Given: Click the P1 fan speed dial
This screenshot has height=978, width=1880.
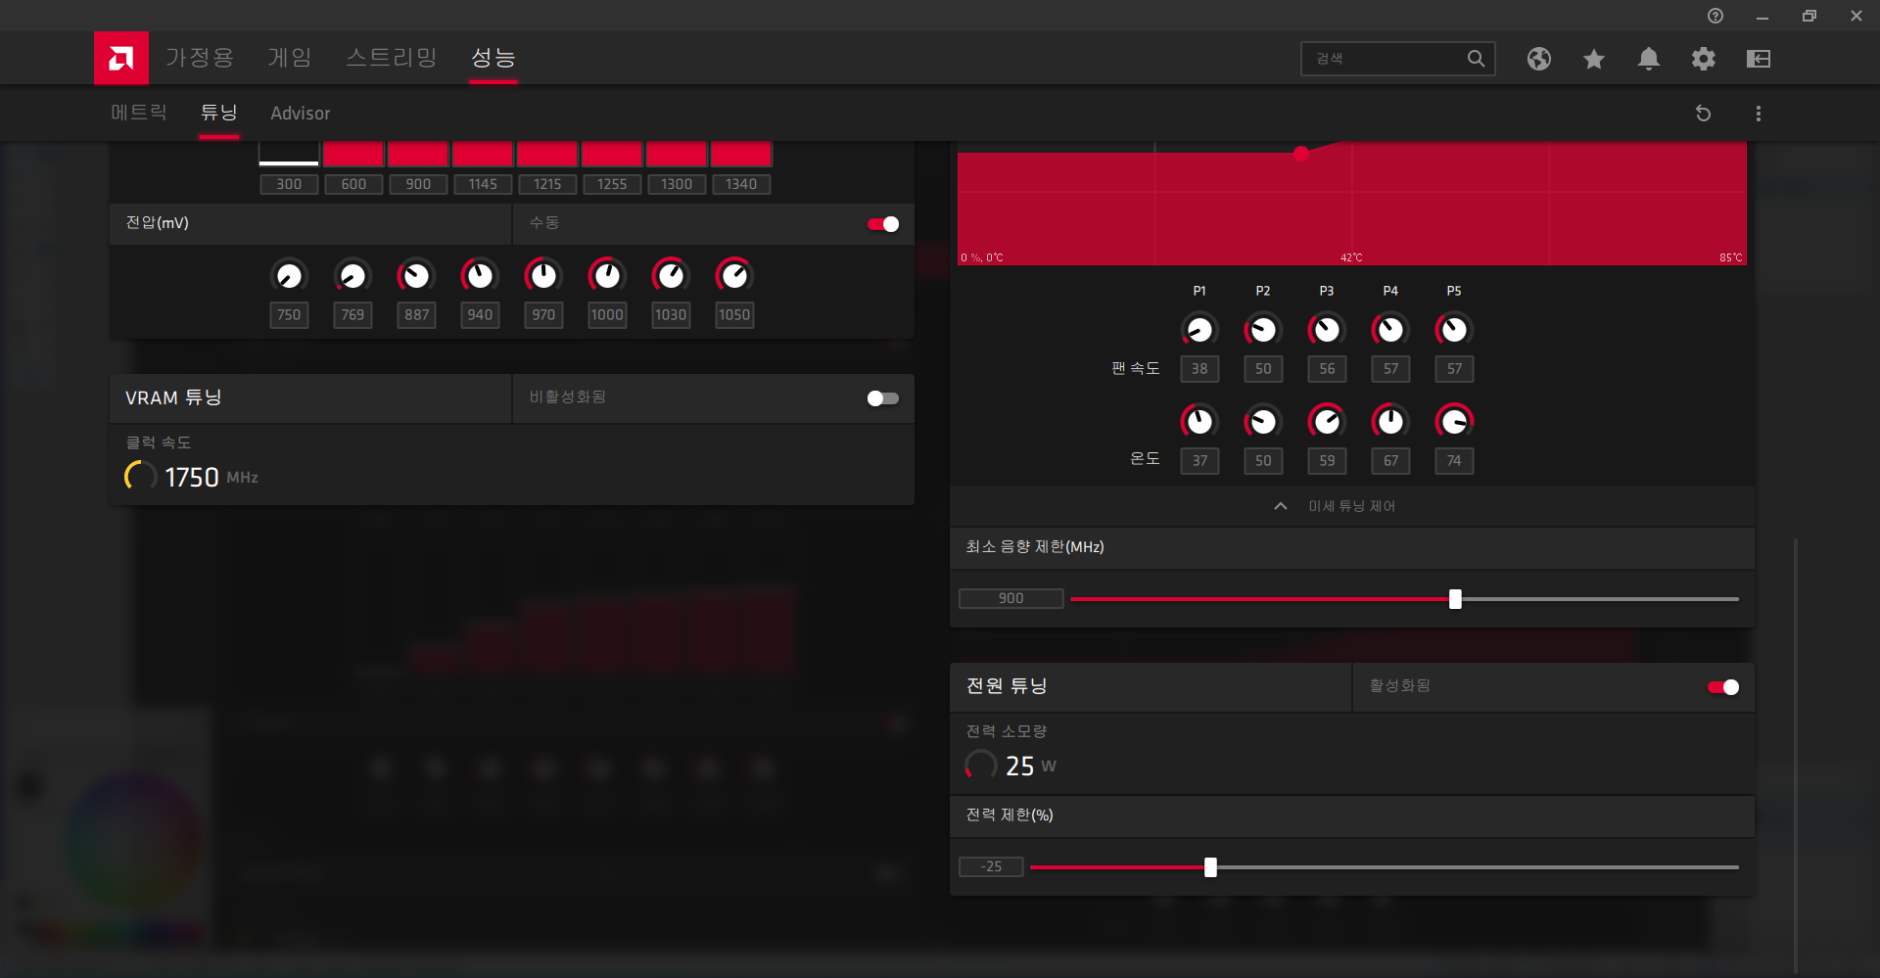Looking at the screenshot, I should coord(1199,330).
